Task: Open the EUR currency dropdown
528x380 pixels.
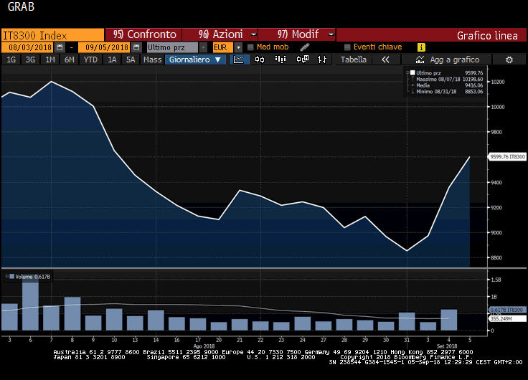Action: pos(239,47)
